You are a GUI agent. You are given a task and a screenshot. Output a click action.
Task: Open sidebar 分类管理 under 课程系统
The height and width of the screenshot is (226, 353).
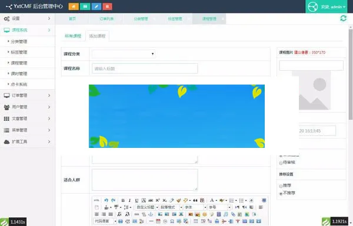(x=27, y=42)
